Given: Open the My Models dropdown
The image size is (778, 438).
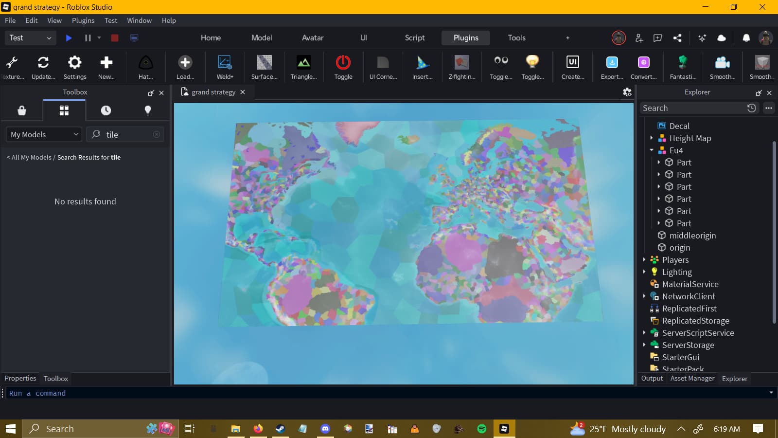Looking at the screenshot, I should click(43, 134).
